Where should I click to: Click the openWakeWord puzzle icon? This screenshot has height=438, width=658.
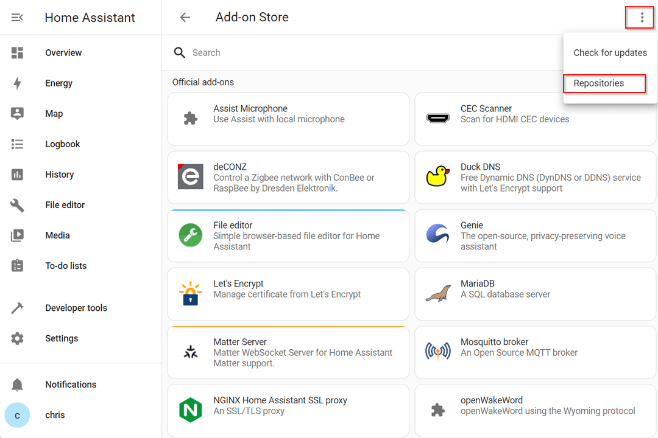(437, 410)
